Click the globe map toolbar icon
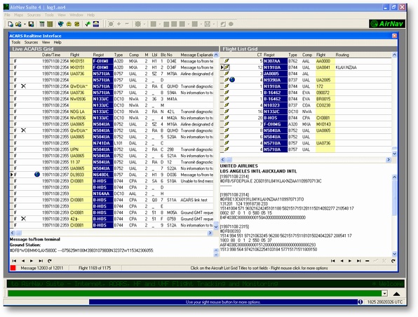The width and height of the screenshot is (418, 317). [61, 25]
